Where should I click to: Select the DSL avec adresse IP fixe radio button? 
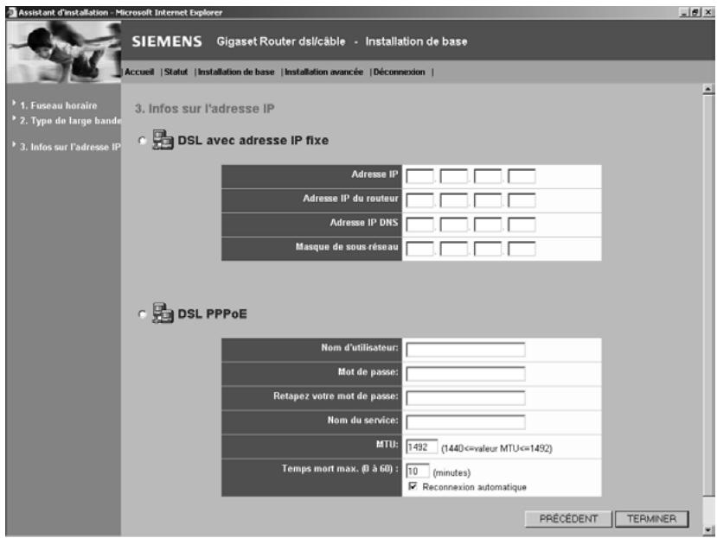coord(143,141)
